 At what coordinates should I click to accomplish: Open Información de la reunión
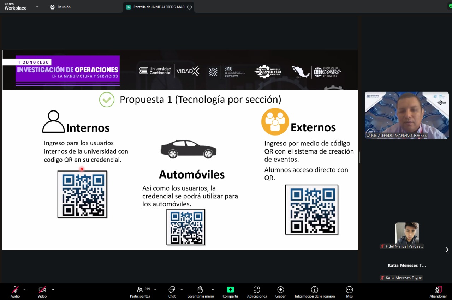pyautogui.click(x=314, y=292)
